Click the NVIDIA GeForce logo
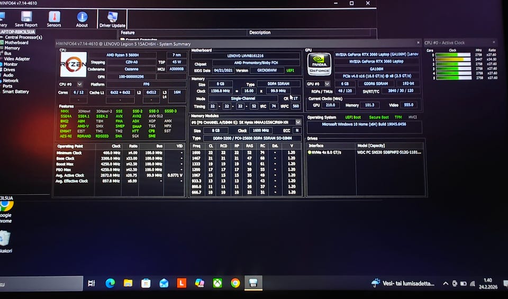 (319, 64)
